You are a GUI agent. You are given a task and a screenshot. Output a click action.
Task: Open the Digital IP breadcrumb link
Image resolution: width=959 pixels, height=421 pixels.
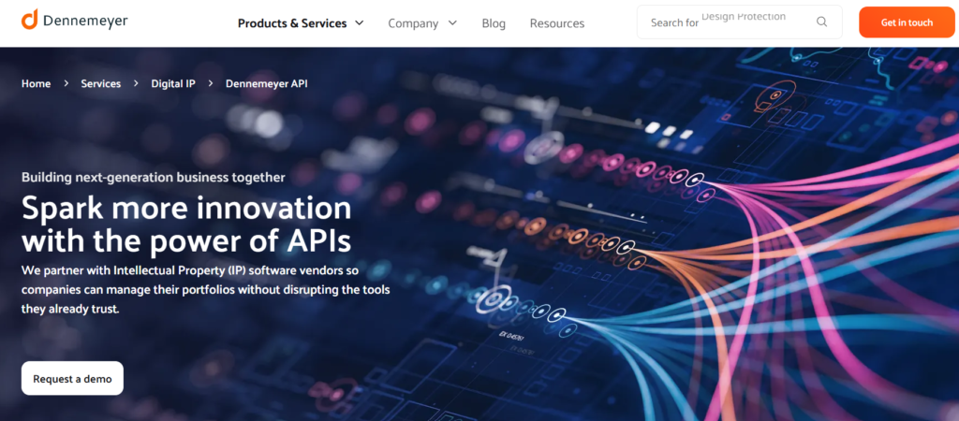click(173, 83)
